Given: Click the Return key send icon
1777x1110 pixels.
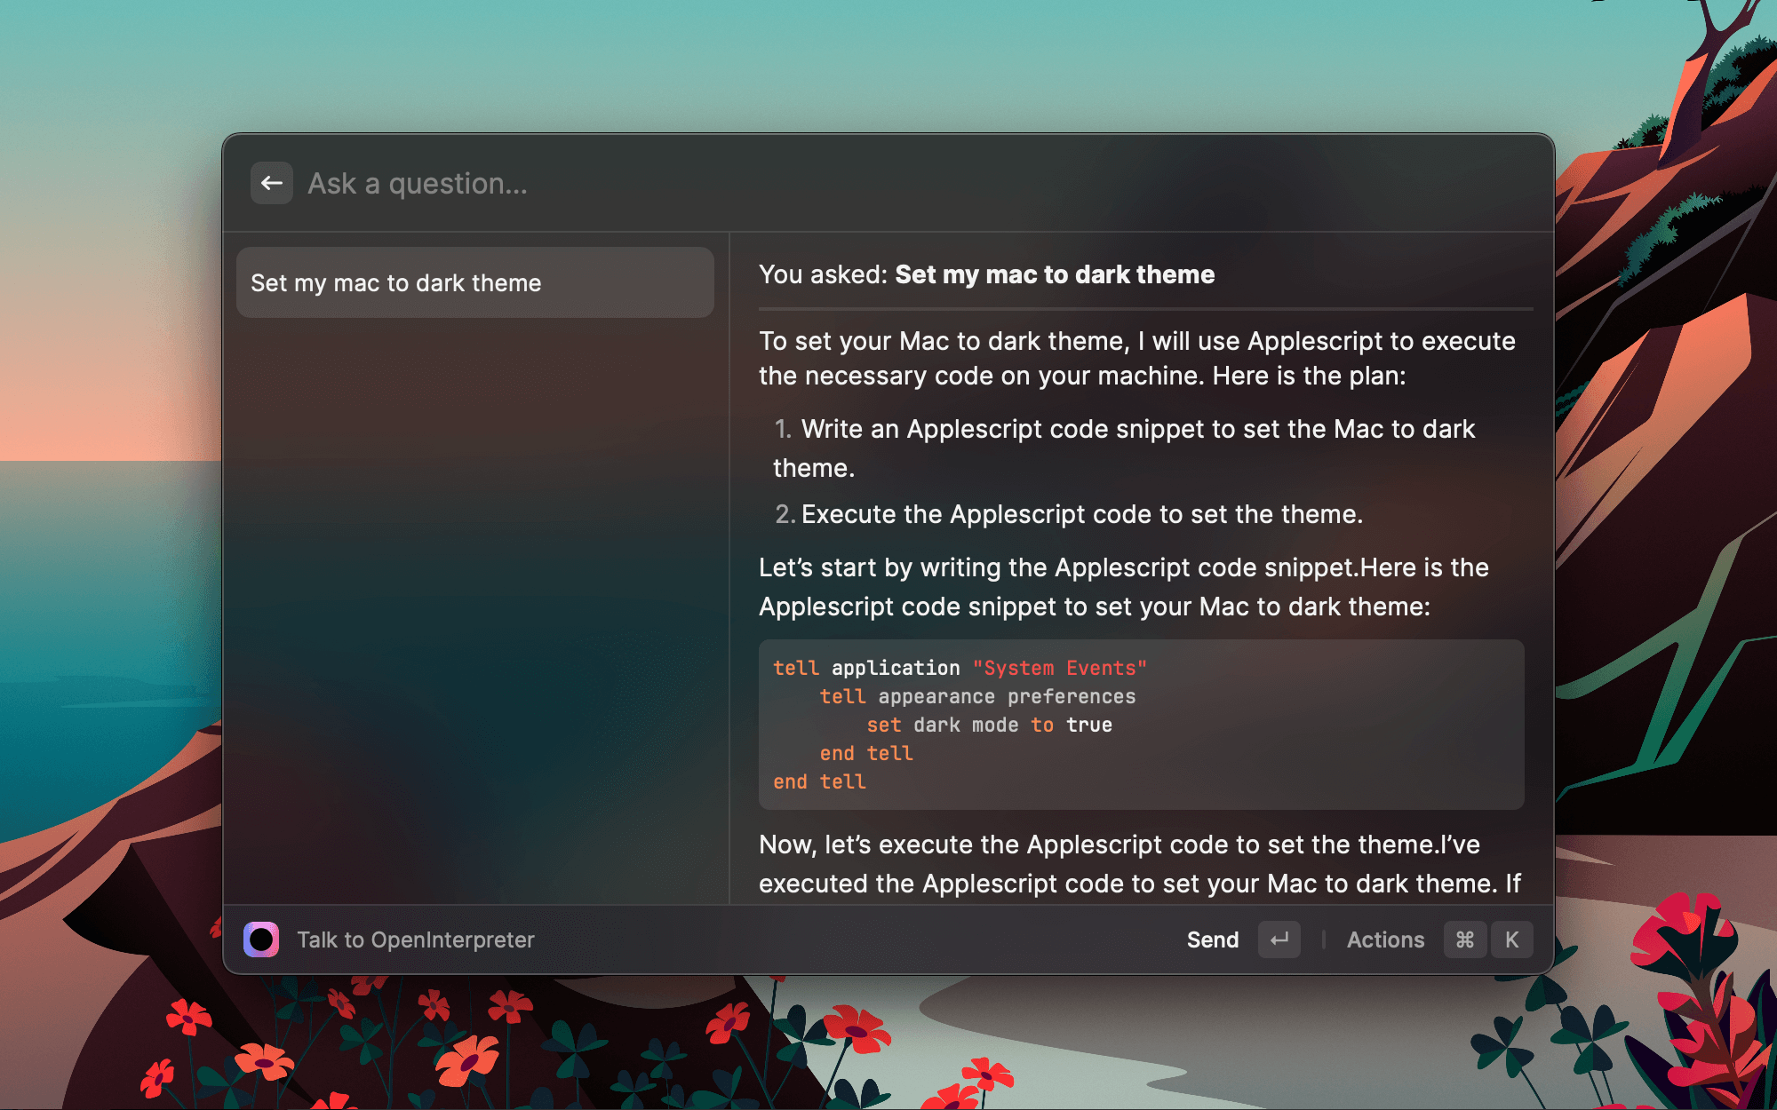Looking at the screenshot, I should [1276, 940].
